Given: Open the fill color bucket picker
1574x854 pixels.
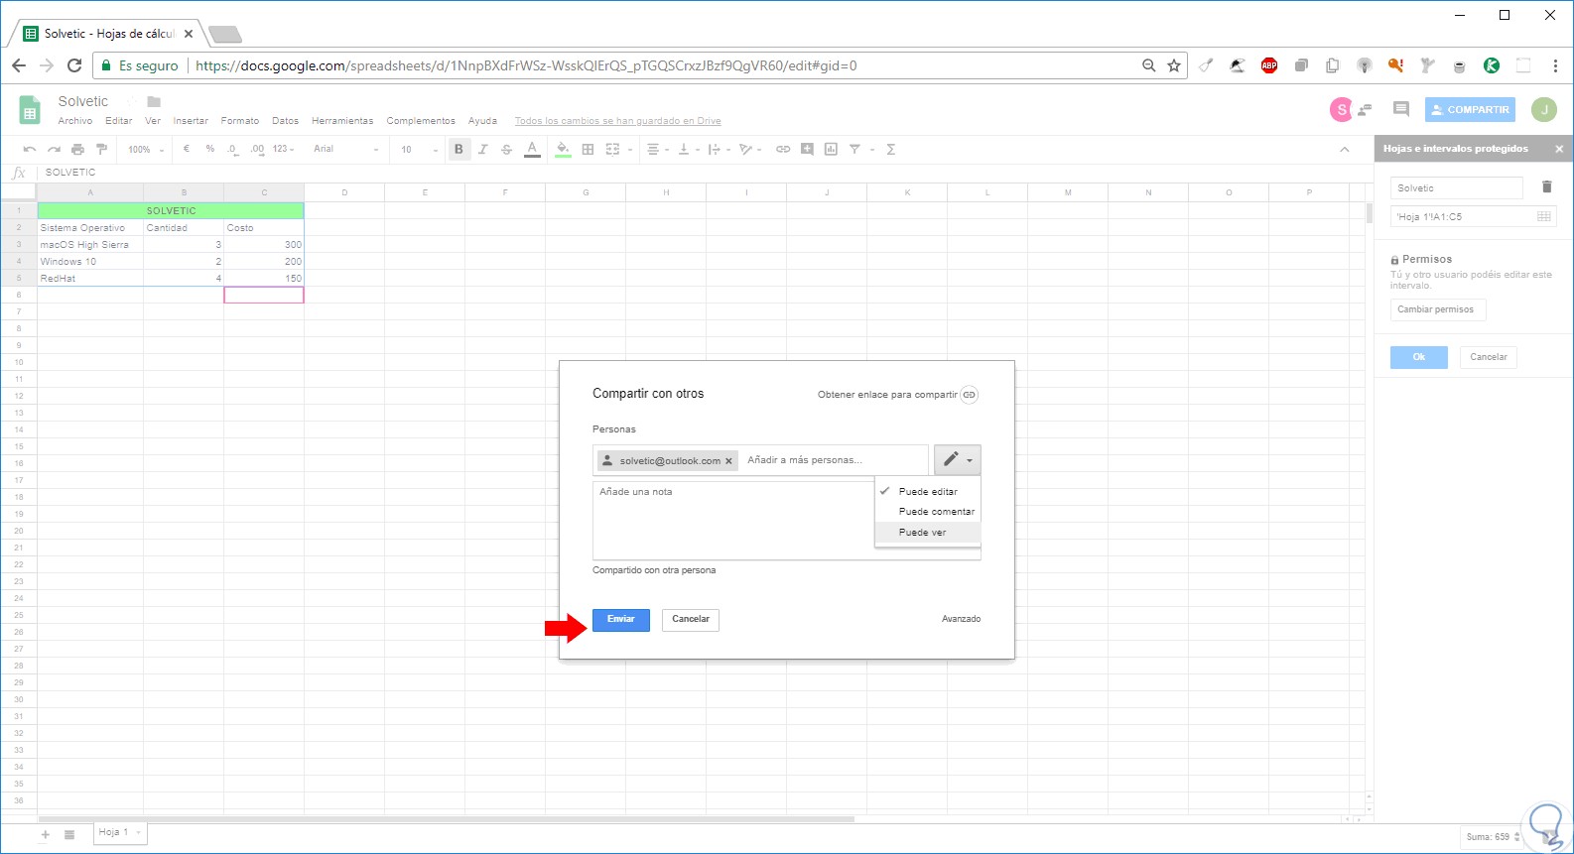Looking at the screenshot, I should tap(563, 150).
